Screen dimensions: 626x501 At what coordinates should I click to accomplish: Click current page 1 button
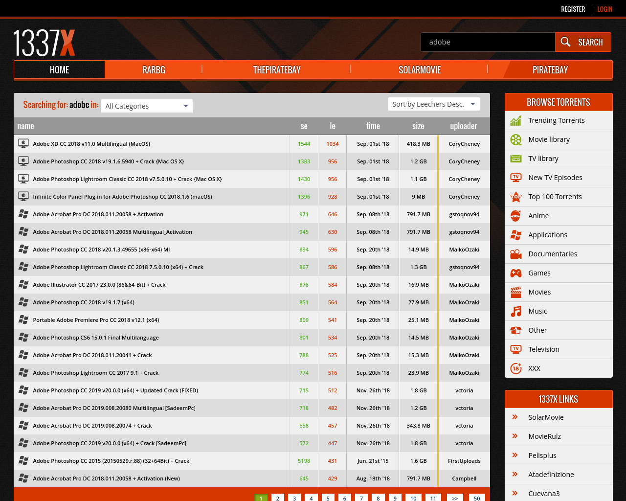pos(261,498)
